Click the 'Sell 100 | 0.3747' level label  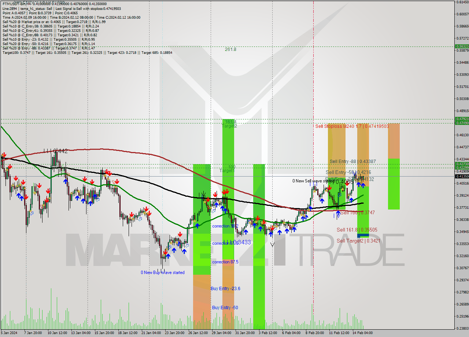point(358,212)
